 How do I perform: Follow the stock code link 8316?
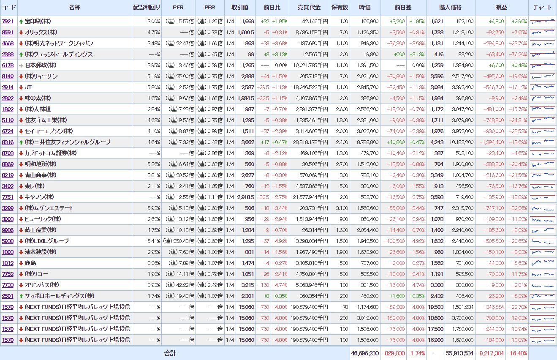[8, 142]
